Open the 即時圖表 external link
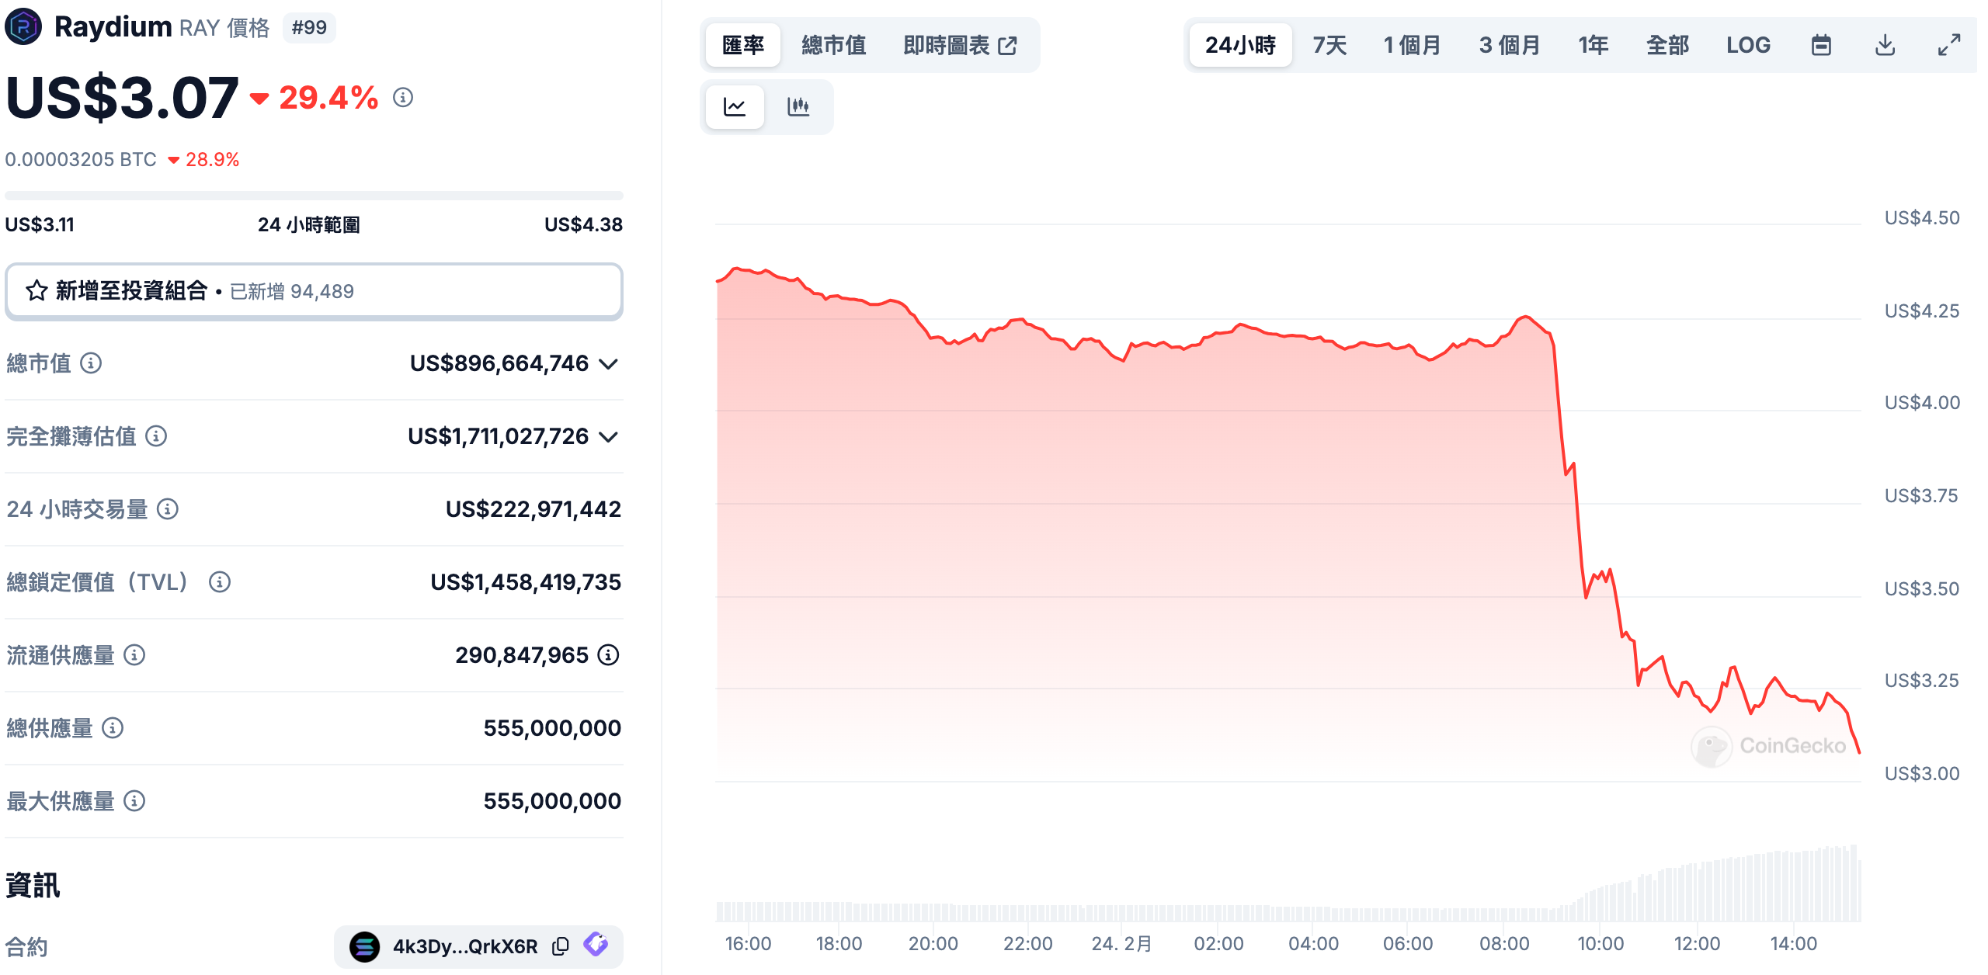 click(960, 45)
